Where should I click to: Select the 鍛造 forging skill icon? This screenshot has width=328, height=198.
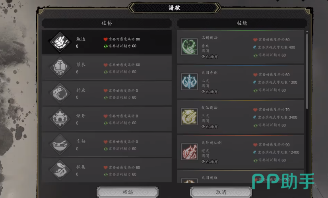pos(60,42)
